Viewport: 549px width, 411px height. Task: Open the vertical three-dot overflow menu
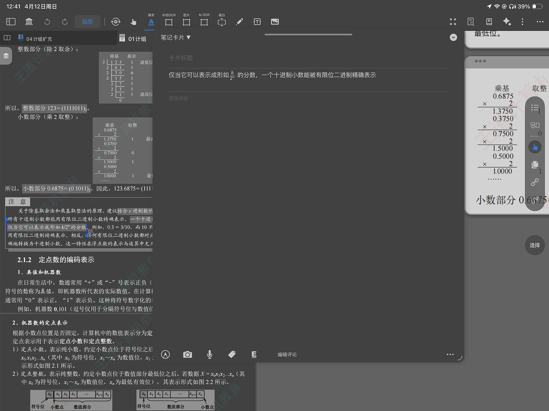(522, 22)
